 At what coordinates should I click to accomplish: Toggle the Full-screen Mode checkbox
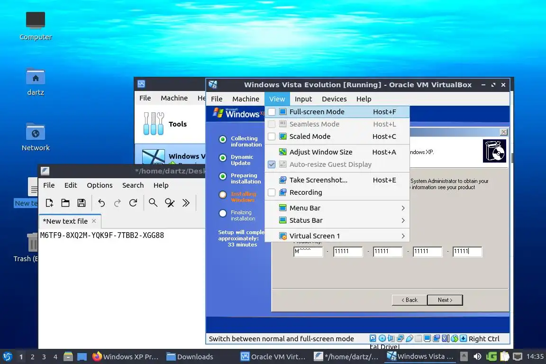(x=272, y=112)
